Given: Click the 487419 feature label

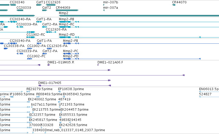Looking at the screenshot, I should point(64,99).
